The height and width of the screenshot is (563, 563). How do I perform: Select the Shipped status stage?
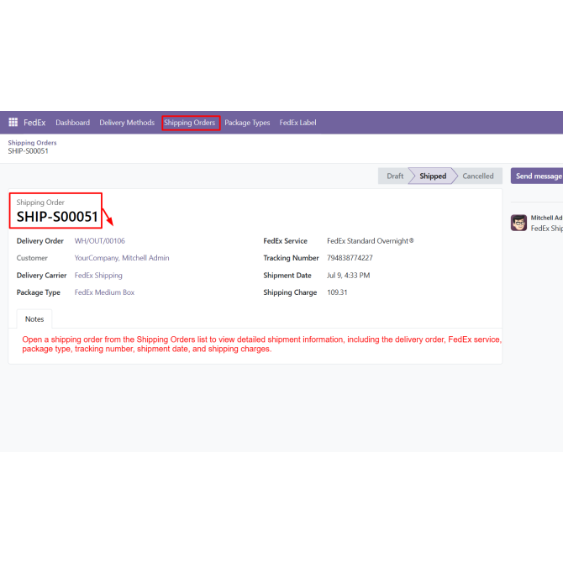click(433, 176)
